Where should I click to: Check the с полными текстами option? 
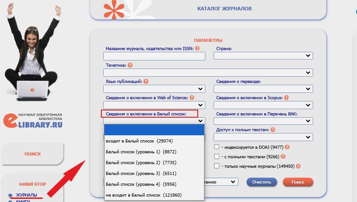[x=217, y=156]
